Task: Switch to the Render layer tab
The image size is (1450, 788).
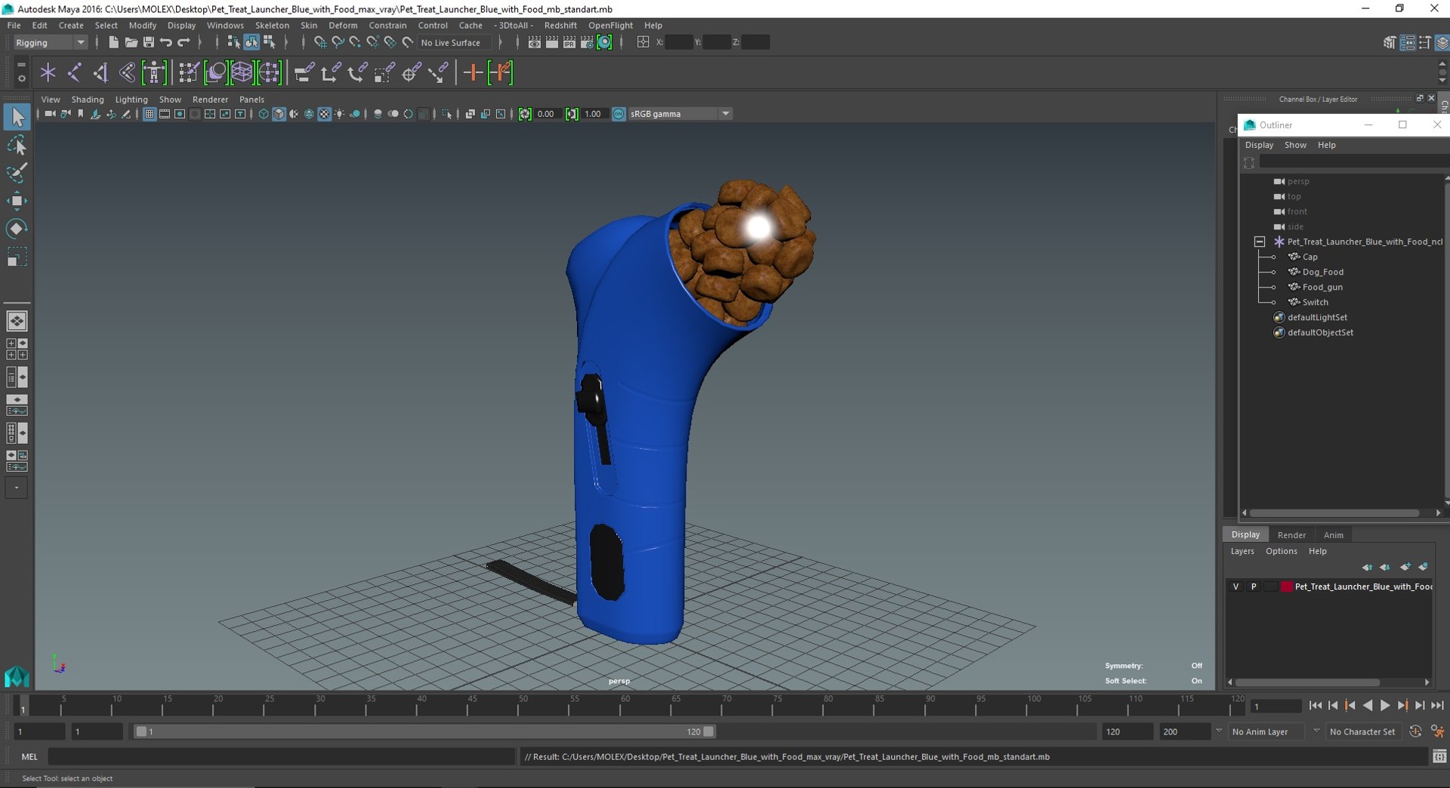Action: click(1291, 535)
